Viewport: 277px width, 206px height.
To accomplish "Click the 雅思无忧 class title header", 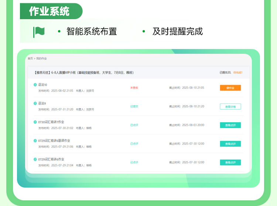I will point(83,73).
